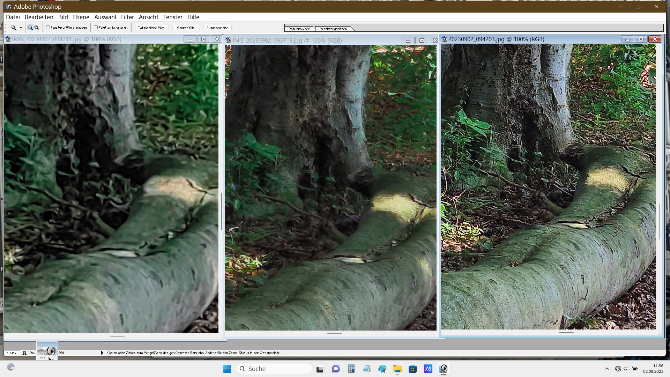Click the document icon in status bar
The image size is (670, 377).
tap(24, 353)
